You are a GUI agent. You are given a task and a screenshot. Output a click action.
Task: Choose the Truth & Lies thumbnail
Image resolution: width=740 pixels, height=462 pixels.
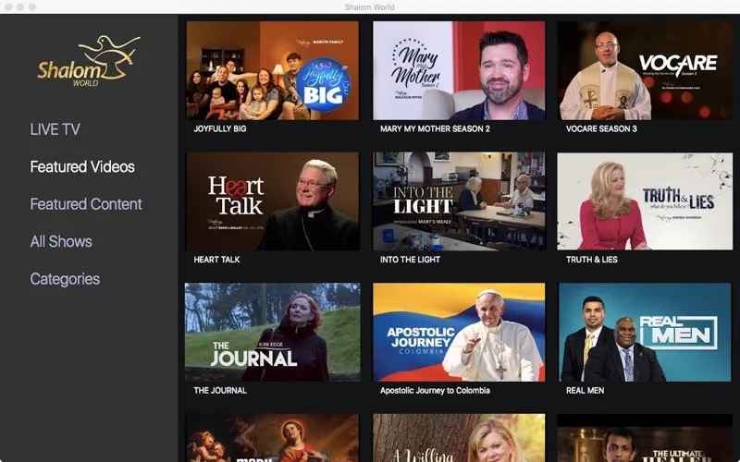pyautogui.click(x=645, y=201)
